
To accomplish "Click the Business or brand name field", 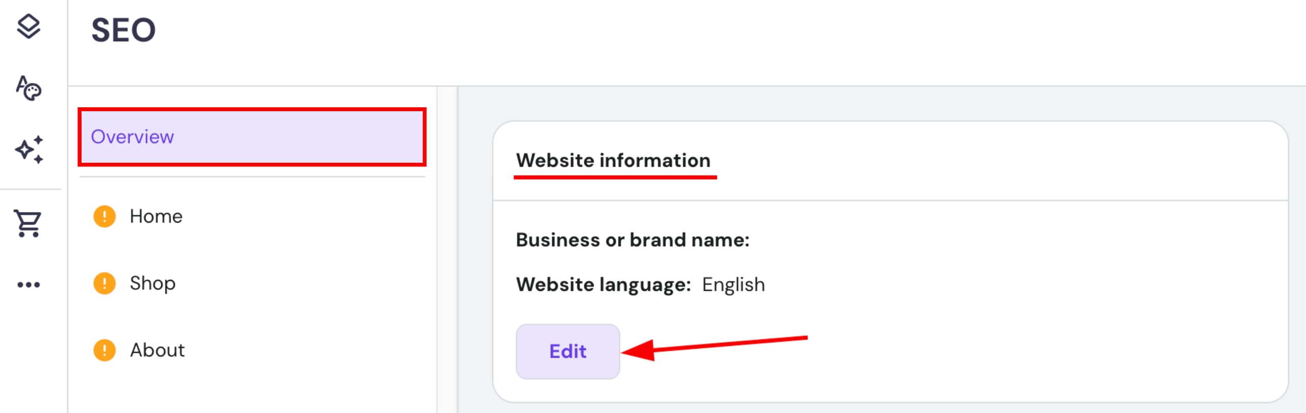I will [632, 239].
